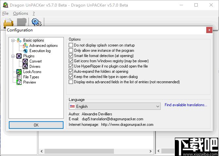Open the File menu
This screenshot has height=156, width=219.
pos(6,13)
